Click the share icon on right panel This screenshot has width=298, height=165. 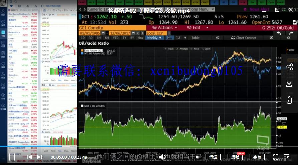[289, 67]
